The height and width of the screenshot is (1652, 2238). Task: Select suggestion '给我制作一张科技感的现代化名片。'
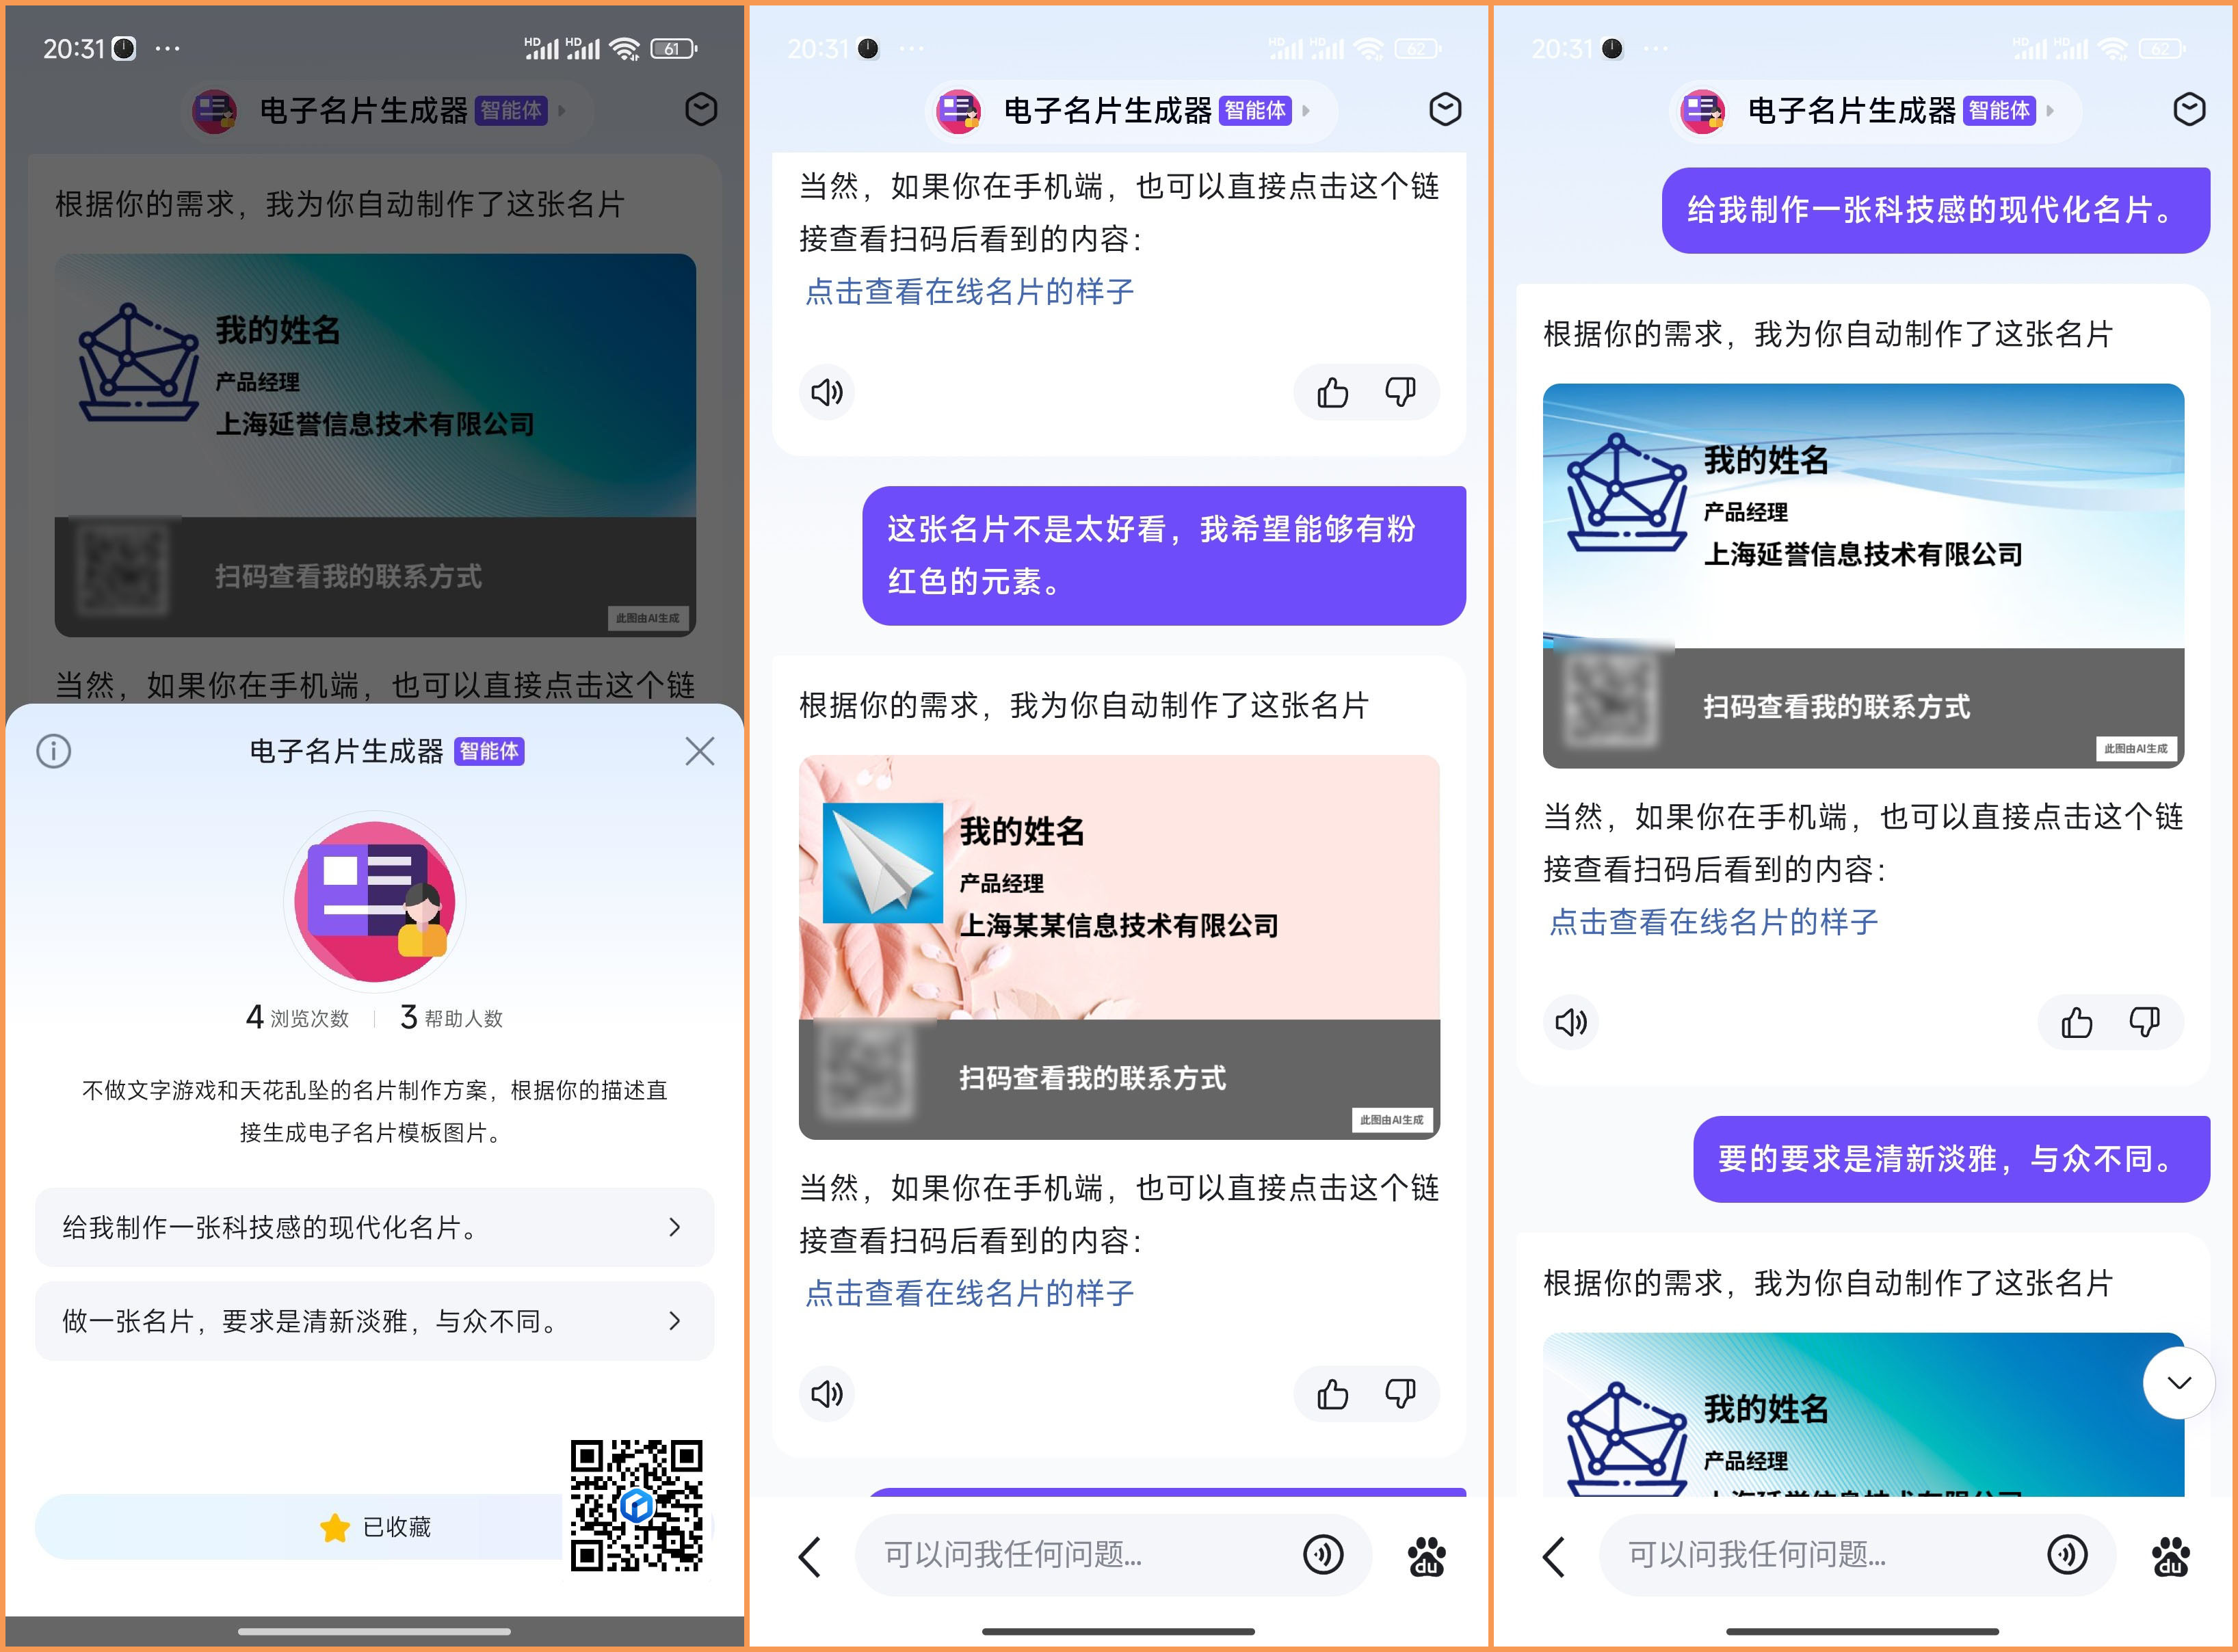pyautogui.click(x=374, y=1227)
